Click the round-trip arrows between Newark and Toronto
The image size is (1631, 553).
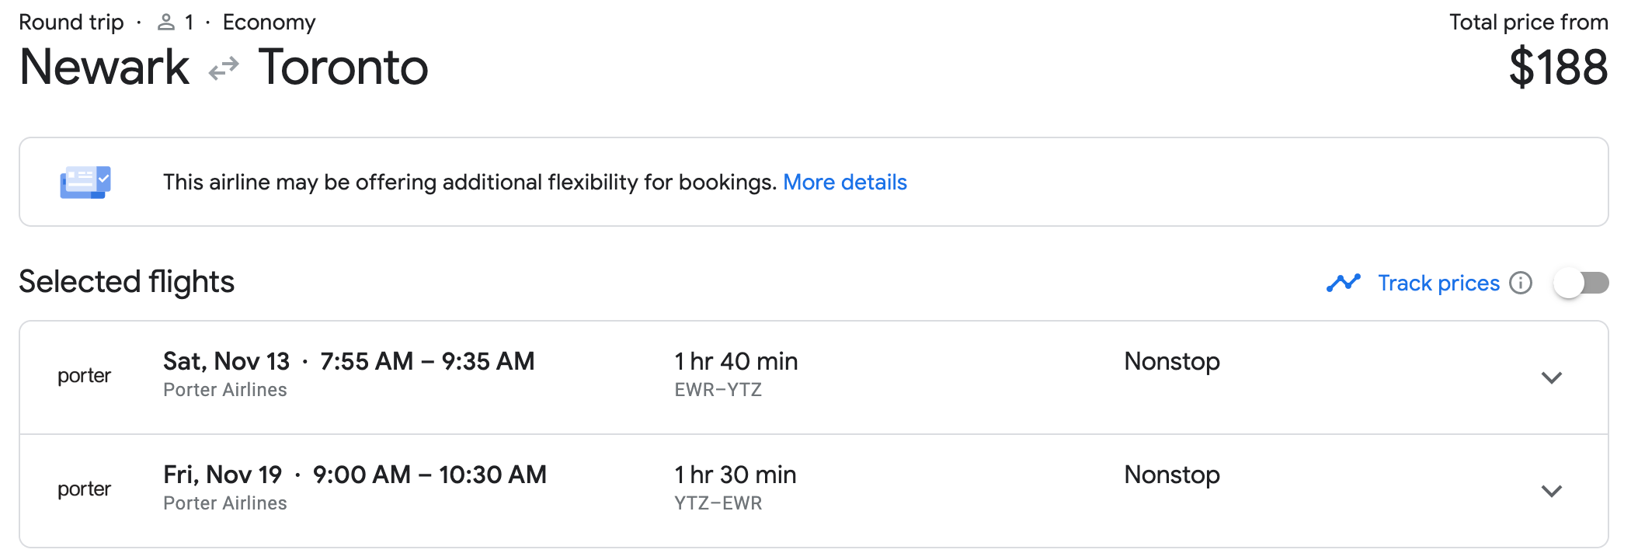point(224,69)
